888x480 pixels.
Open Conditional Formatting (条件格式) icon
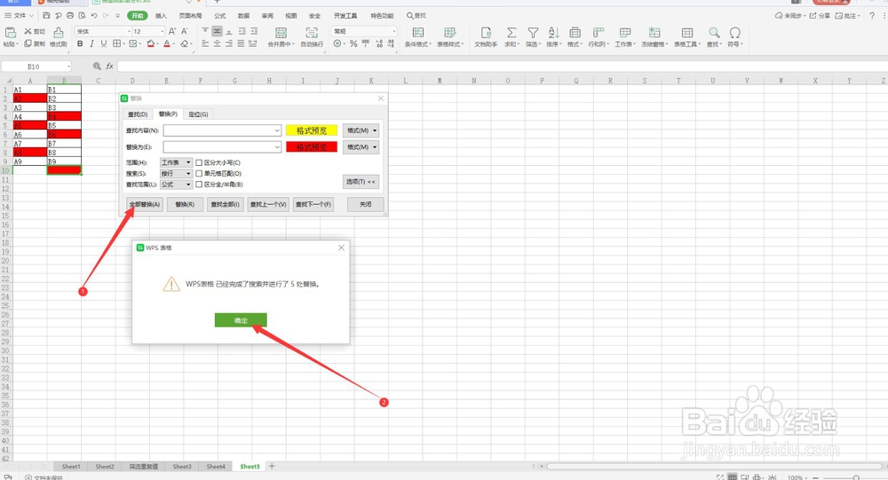418,32
